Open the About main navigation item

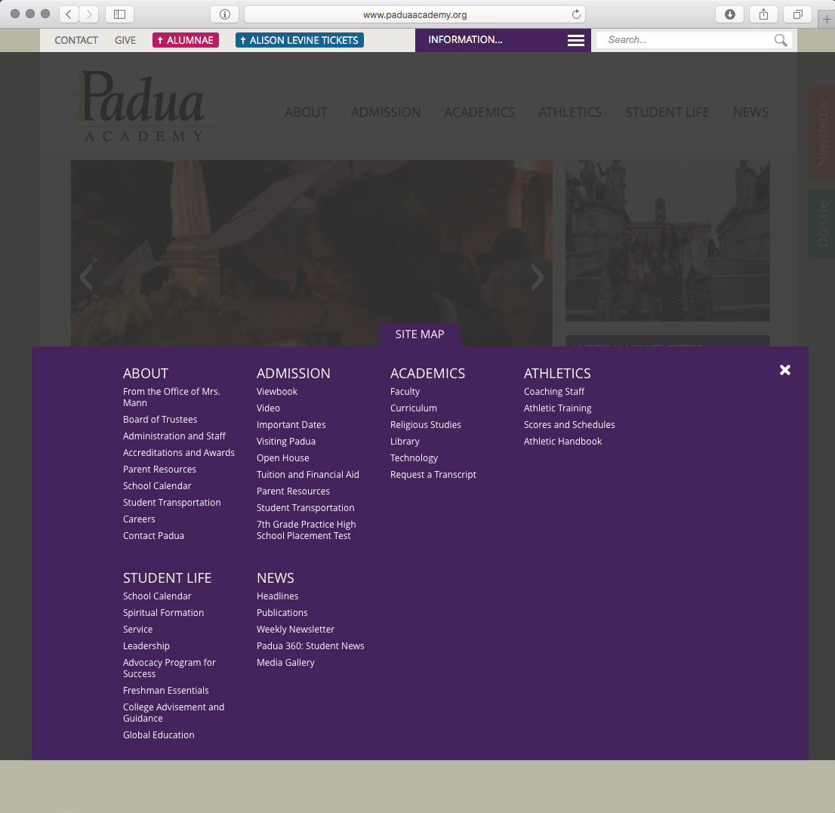[306, 112]
